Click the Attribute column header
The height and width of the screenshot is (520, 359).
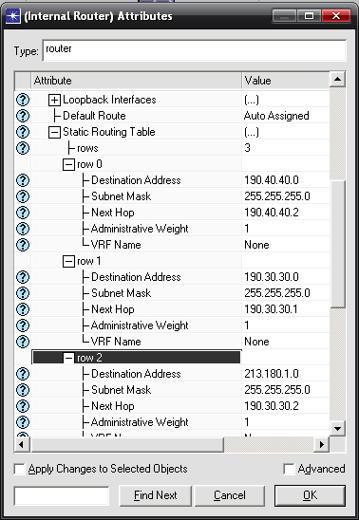pyautogui.click(x=136, y=81)
